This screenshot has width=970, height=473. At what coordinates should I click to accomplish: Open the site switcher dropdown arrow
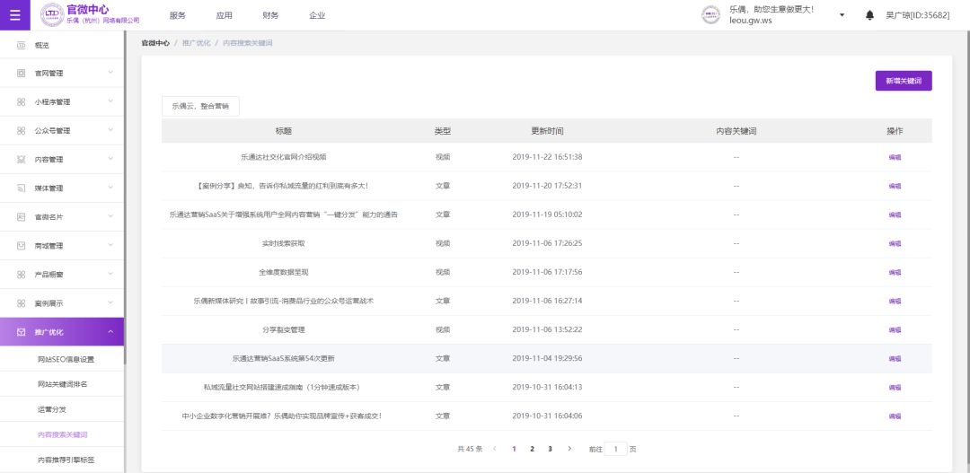tap(842, 15)
